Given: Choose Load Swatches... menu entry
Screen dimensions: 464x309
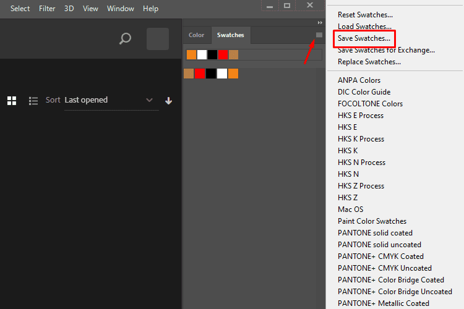Looking at the screenshot, I should [x=364, y=27].
